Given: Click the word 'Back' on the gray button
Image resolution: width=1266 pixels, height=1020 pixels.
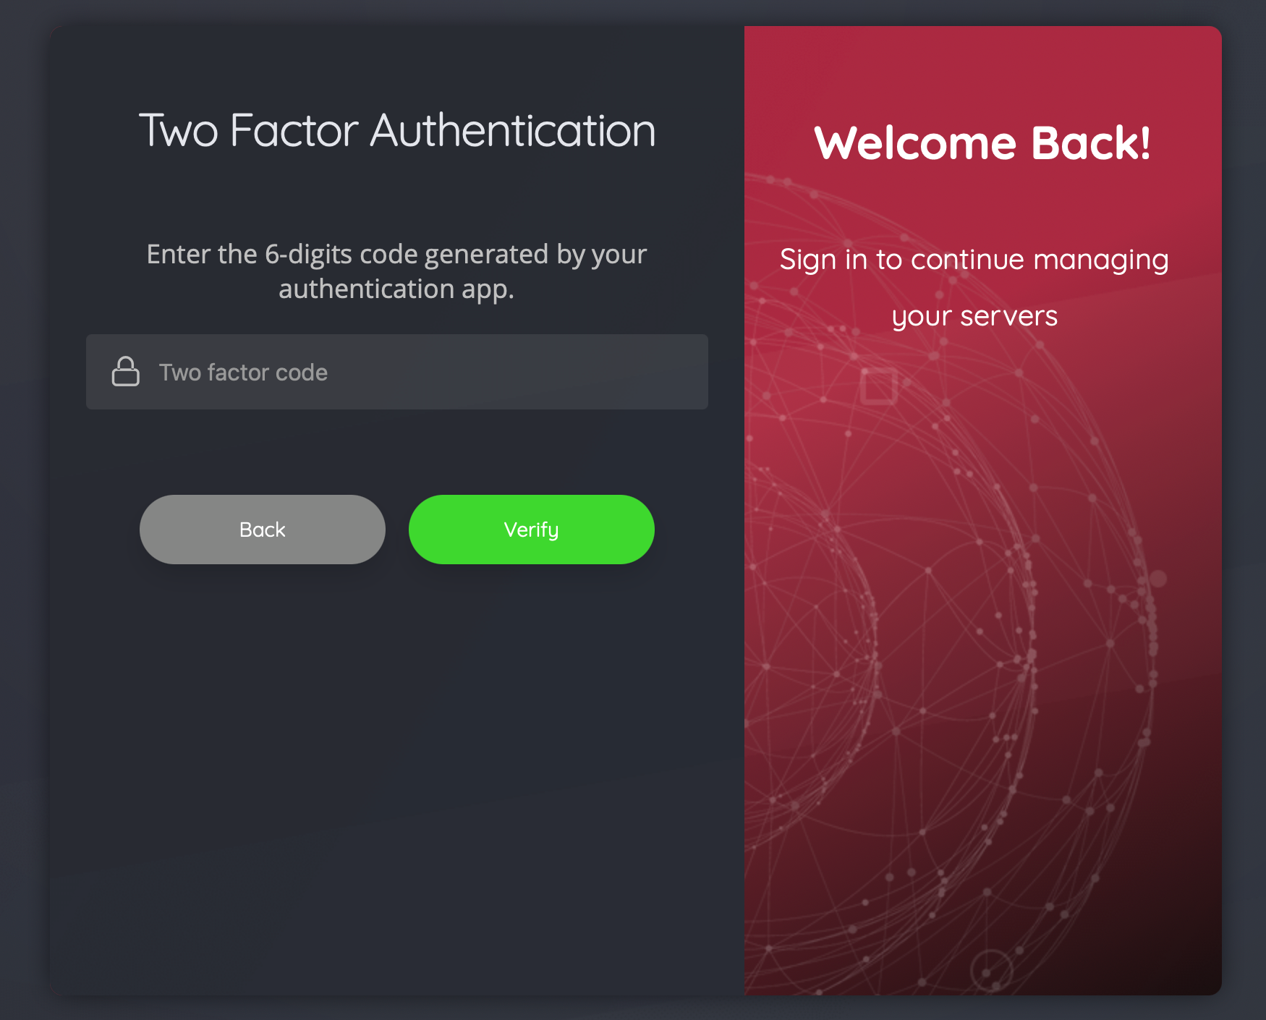Looking at the screenshot, I should [x=262, y=530].
